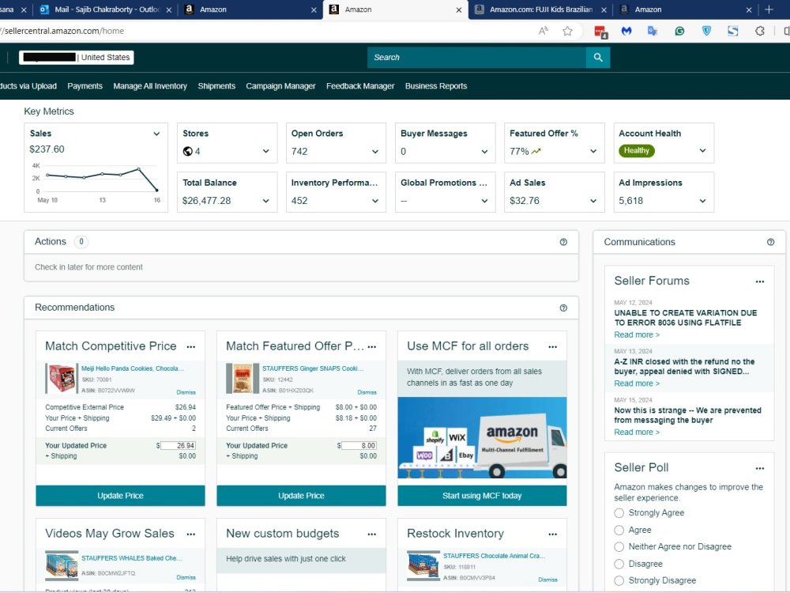
Task: Switch to the Outlook Mail browser tab
Action: point(105,9)
